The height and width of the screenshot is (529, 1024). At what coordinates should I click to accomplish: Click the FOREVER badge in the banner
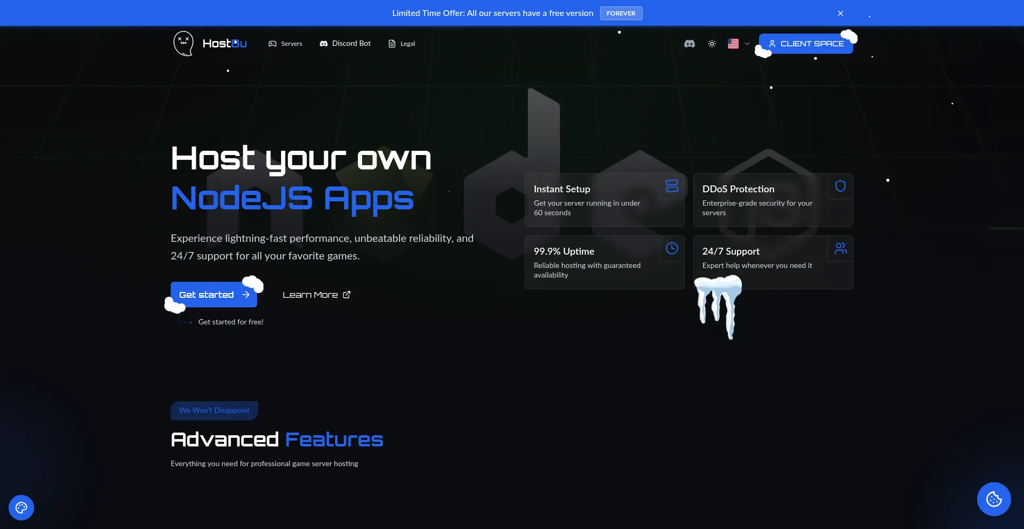coord(621,13)
